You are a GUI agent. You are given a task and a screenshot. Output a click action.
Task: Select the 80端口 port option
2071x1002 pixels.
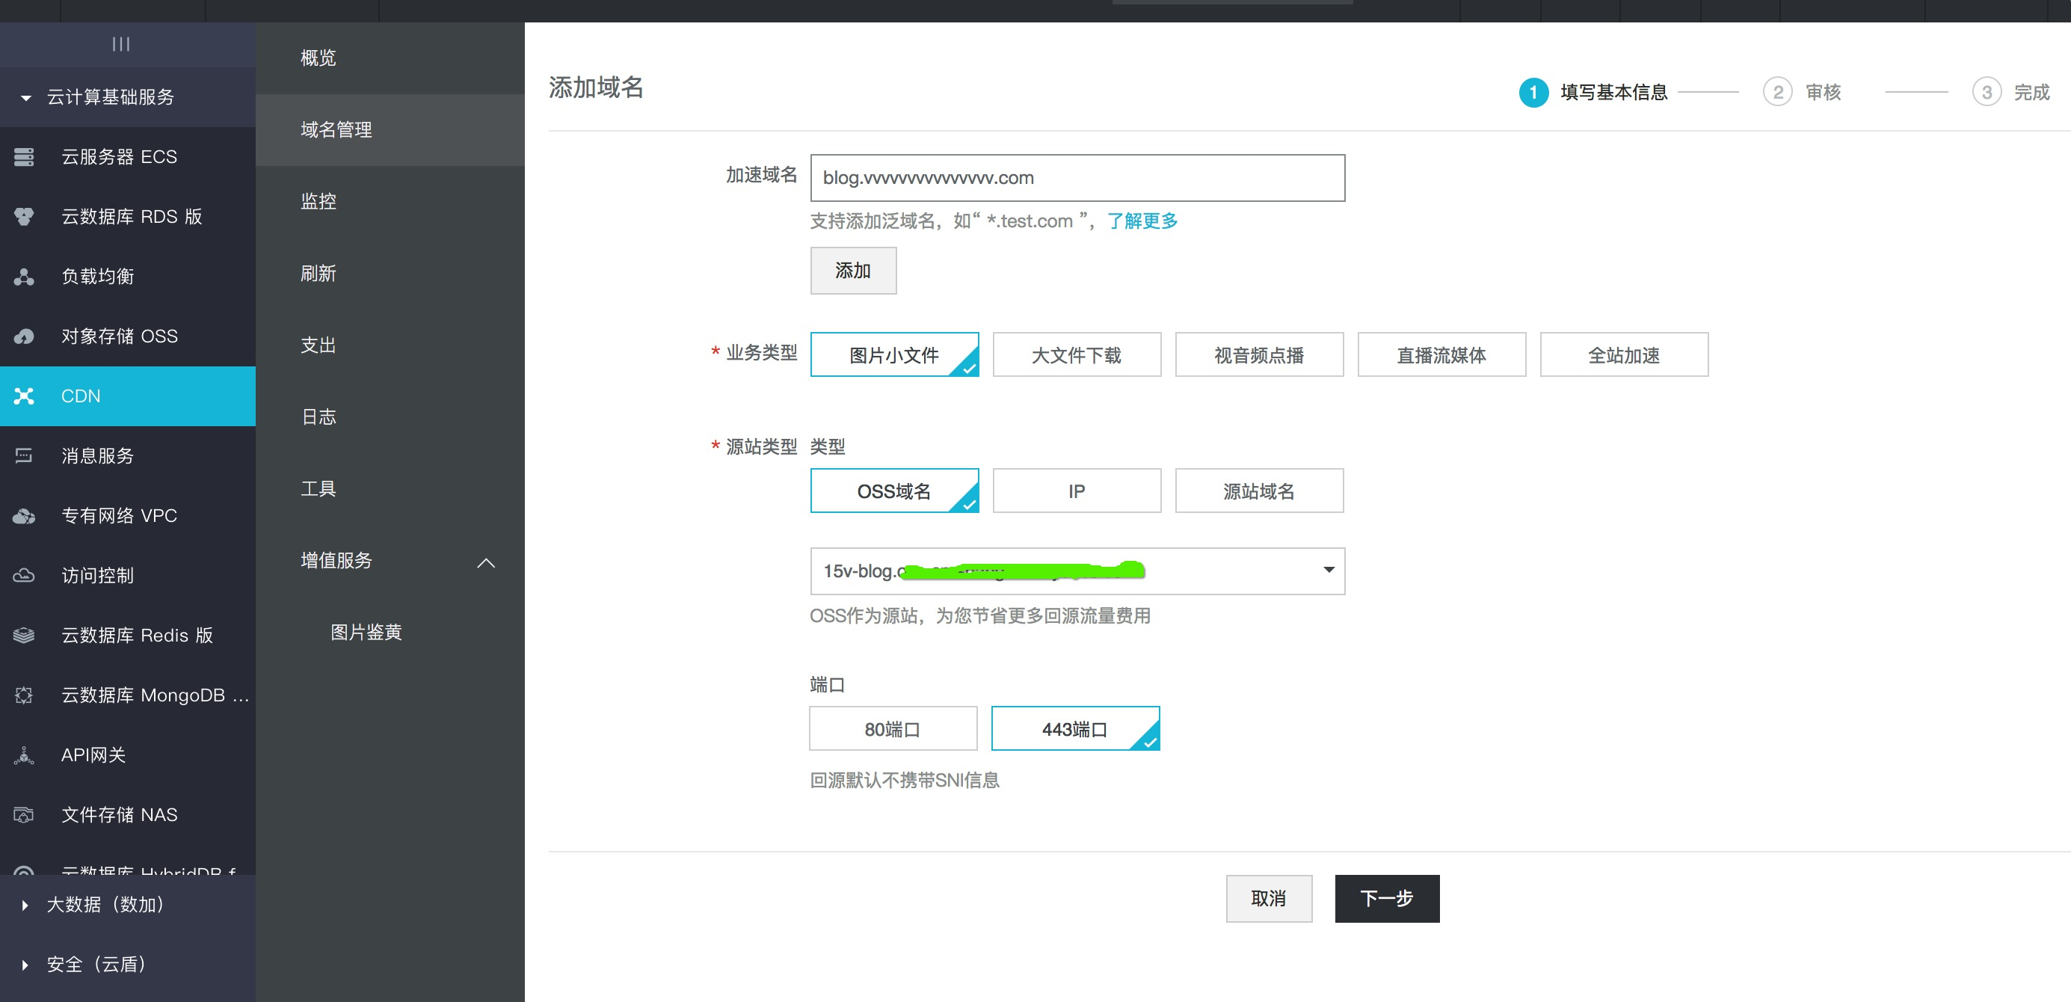tap(893, 728)
